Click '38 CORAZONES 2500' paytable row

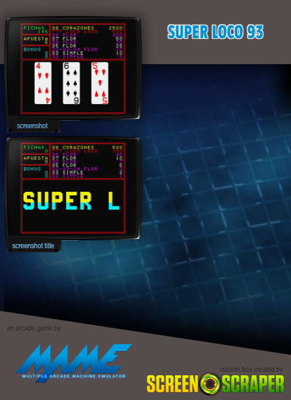coord(87,28)
